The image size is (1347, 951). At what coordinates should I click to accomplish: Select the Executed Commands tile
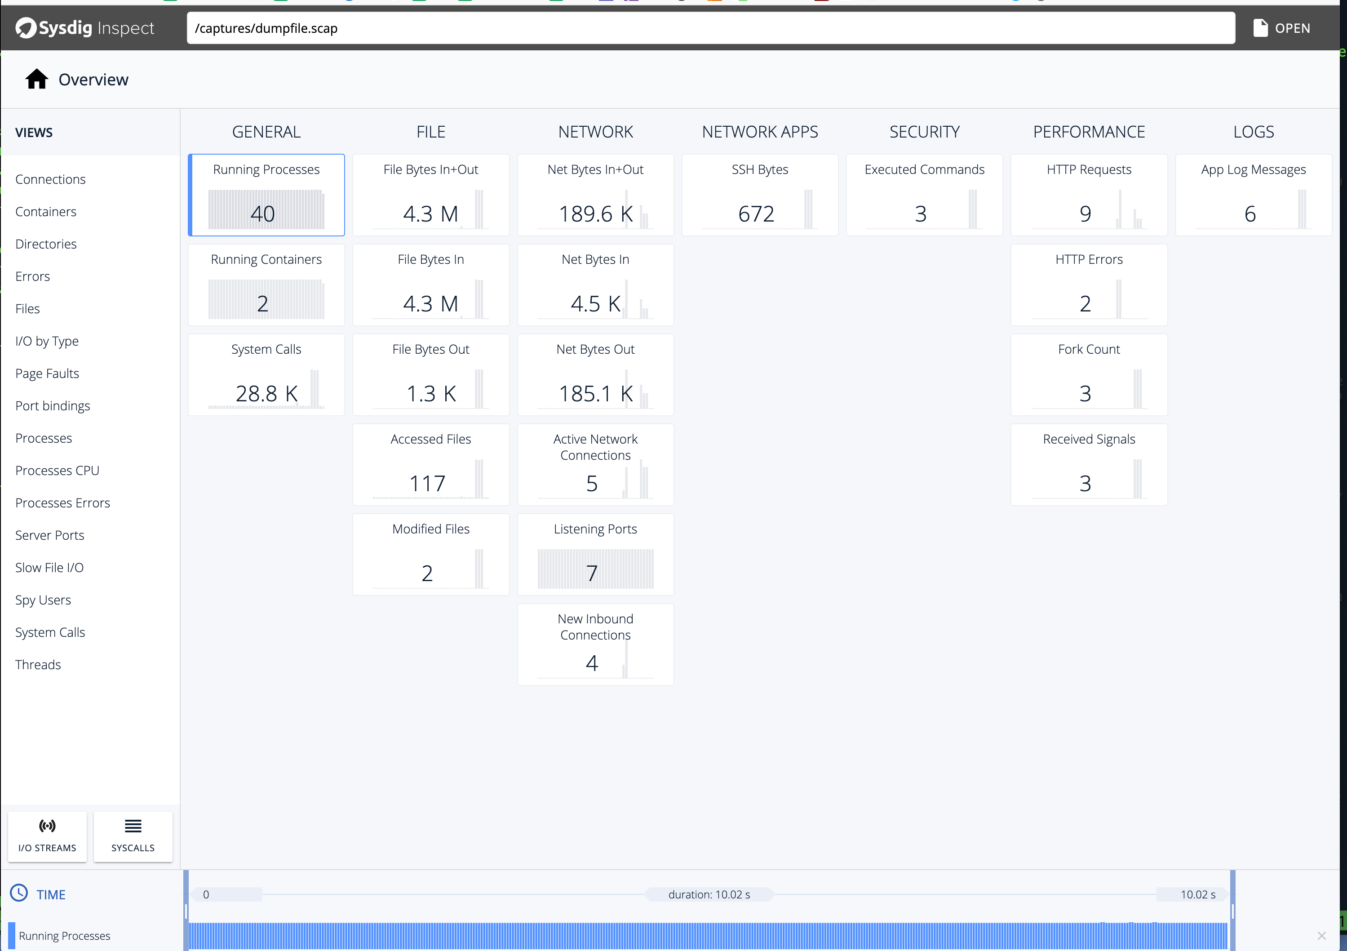(x=924, y=195)
